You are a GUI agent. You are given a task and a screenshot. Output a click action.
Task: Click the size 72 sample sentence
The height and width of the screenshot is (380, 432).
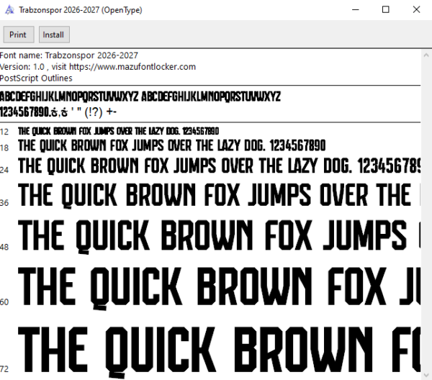pos(220,352)
